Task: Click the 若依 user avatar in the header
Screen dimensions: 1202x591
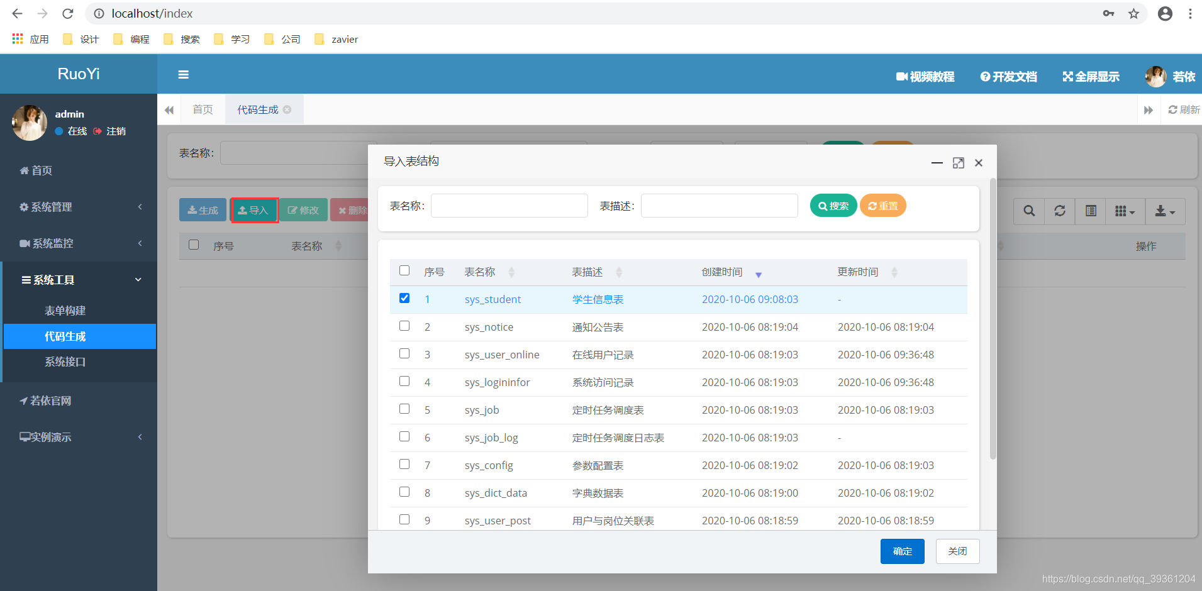Action: [1156, 77]
